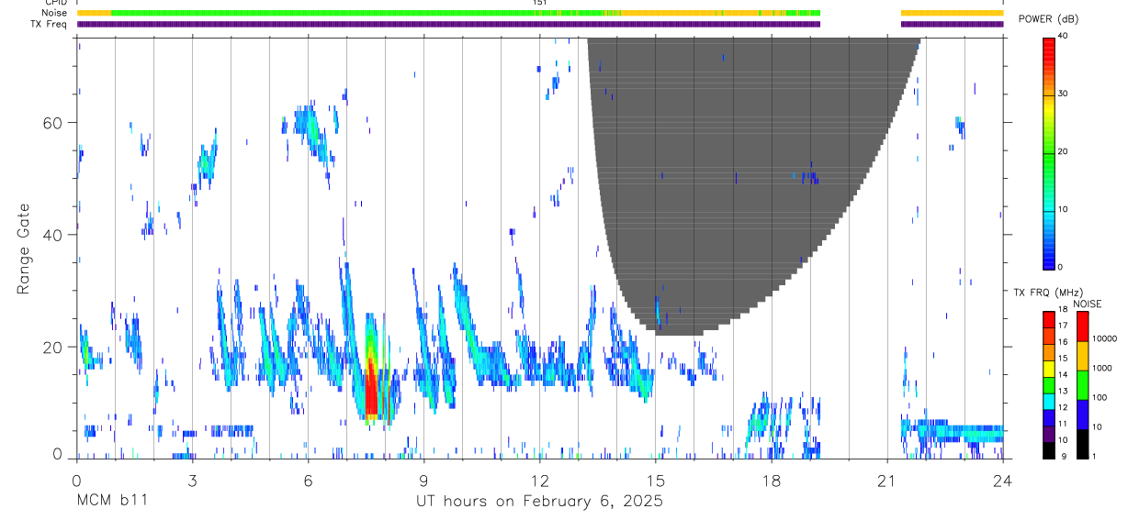
Task: Click the POWER (dB) colorbar title
Action: coord(1049,20)
